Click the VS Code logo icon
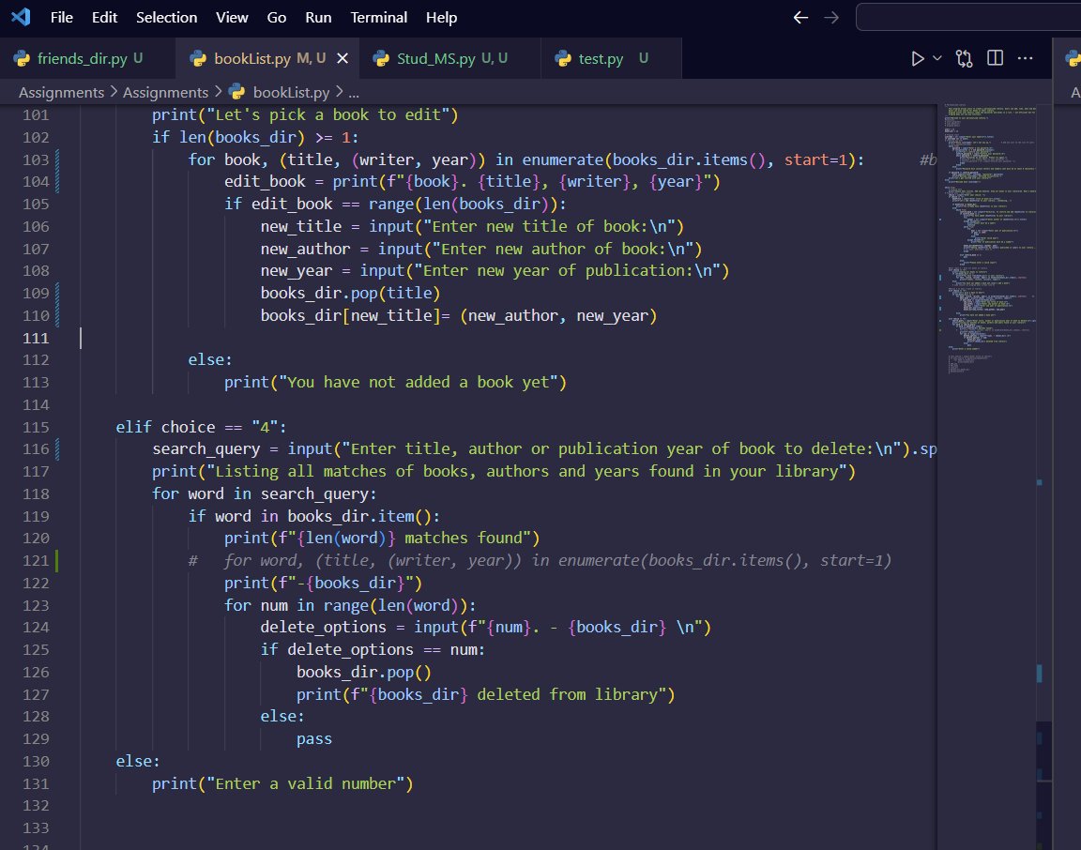The height and width of the screenshot is (850, 1081). coord(21,17)
